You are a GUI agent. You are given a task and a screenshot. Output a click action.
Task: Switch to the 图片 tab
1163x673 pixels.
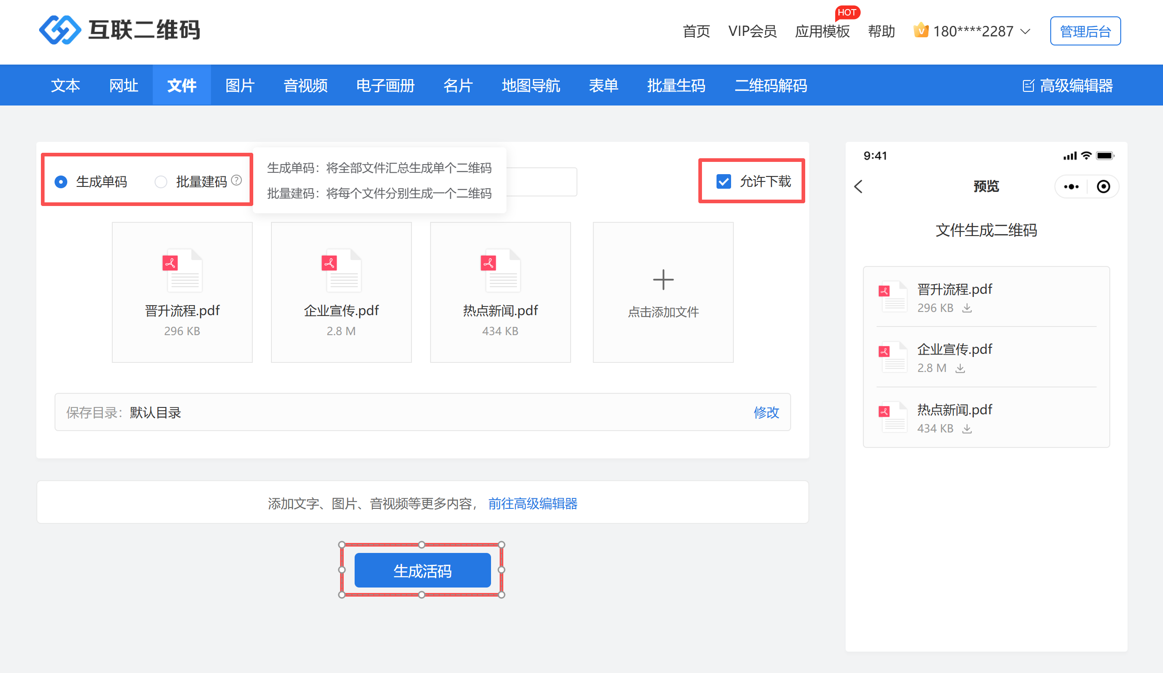240,85
